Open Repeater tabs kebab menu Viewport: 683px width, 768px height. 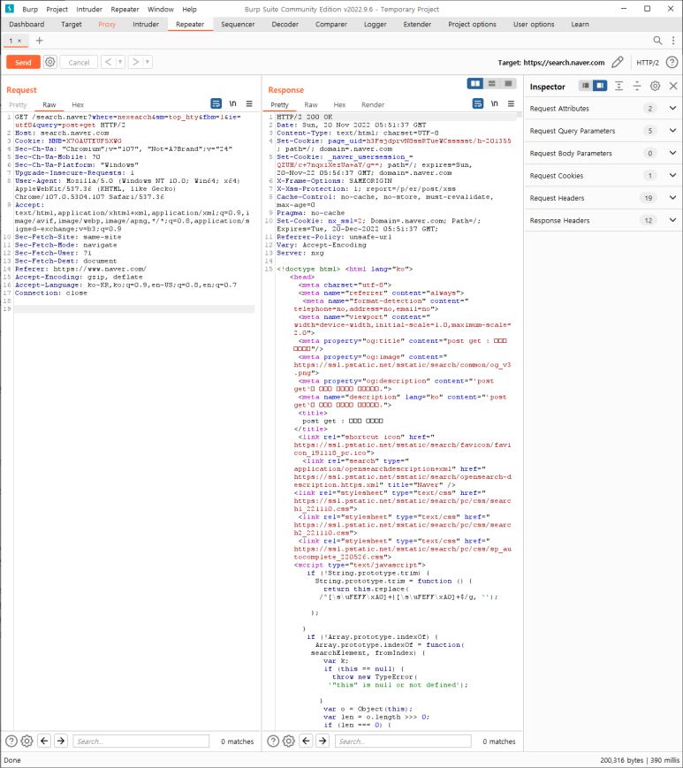coord(673,41)
